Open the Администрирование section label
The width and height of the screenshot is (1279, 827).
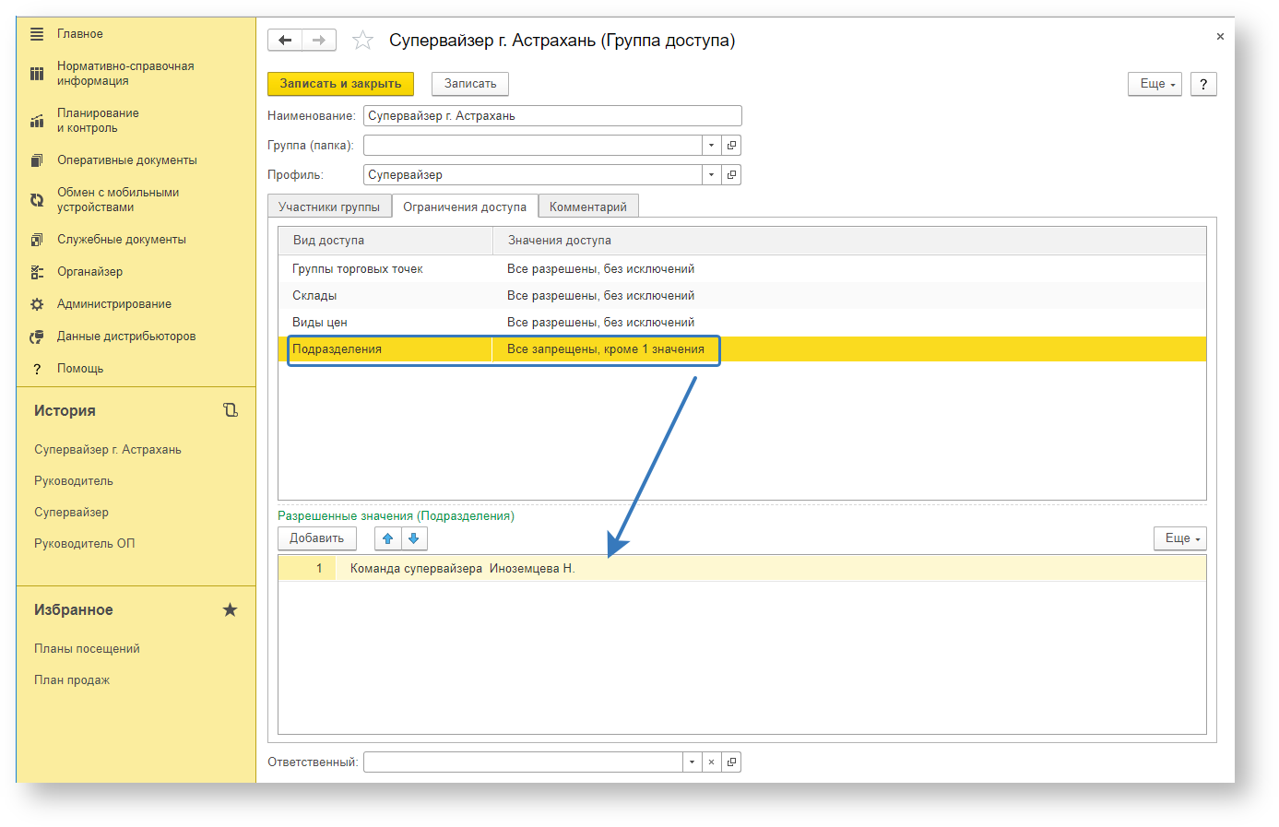114,304
